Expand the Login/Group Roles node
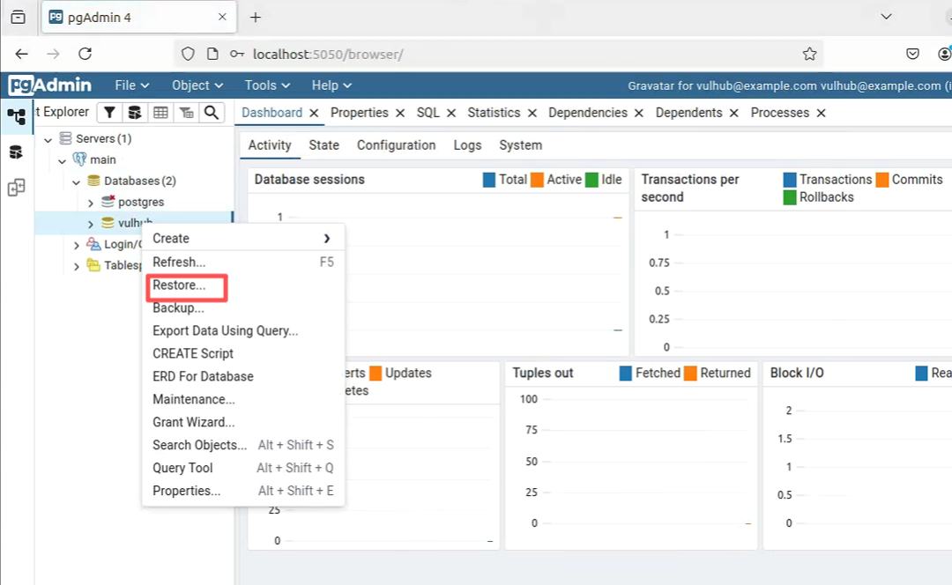 click(x=76, y=245)
